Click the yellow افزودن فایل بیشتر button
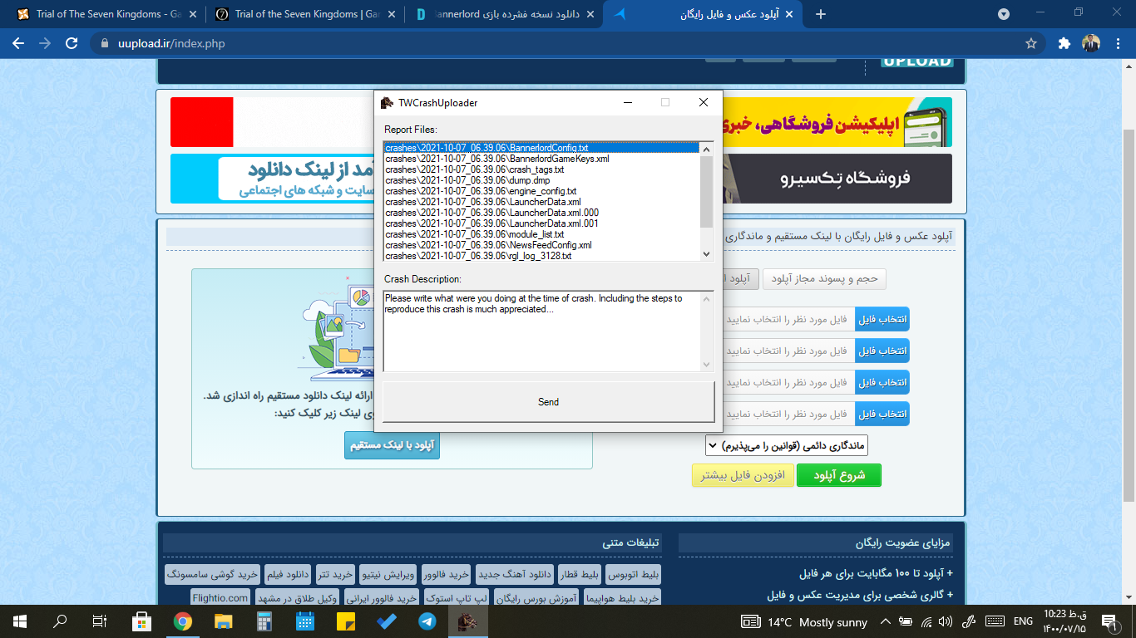Viewport: 1136px width, 638px height. [743, 475]
